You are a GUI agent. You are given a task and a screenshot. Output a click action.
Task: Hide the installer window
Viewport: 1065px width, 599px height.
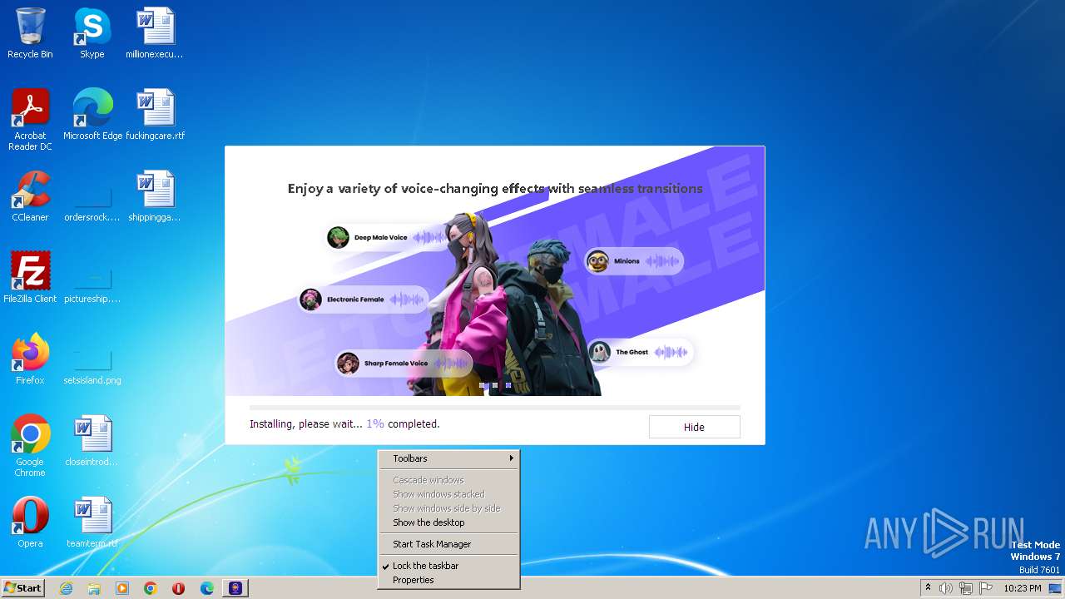click(694, 427)
